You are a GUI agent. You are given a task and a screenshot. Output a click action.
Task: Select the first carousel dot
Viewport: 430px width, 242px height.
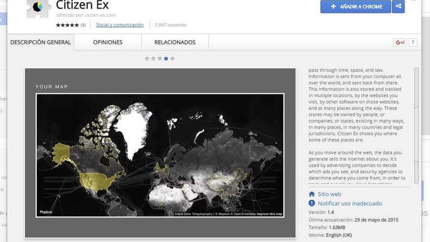147,59
